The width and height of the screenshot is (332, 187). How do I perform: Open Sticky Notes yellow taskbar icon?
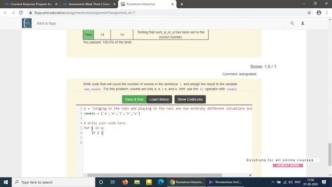point(149,182)
